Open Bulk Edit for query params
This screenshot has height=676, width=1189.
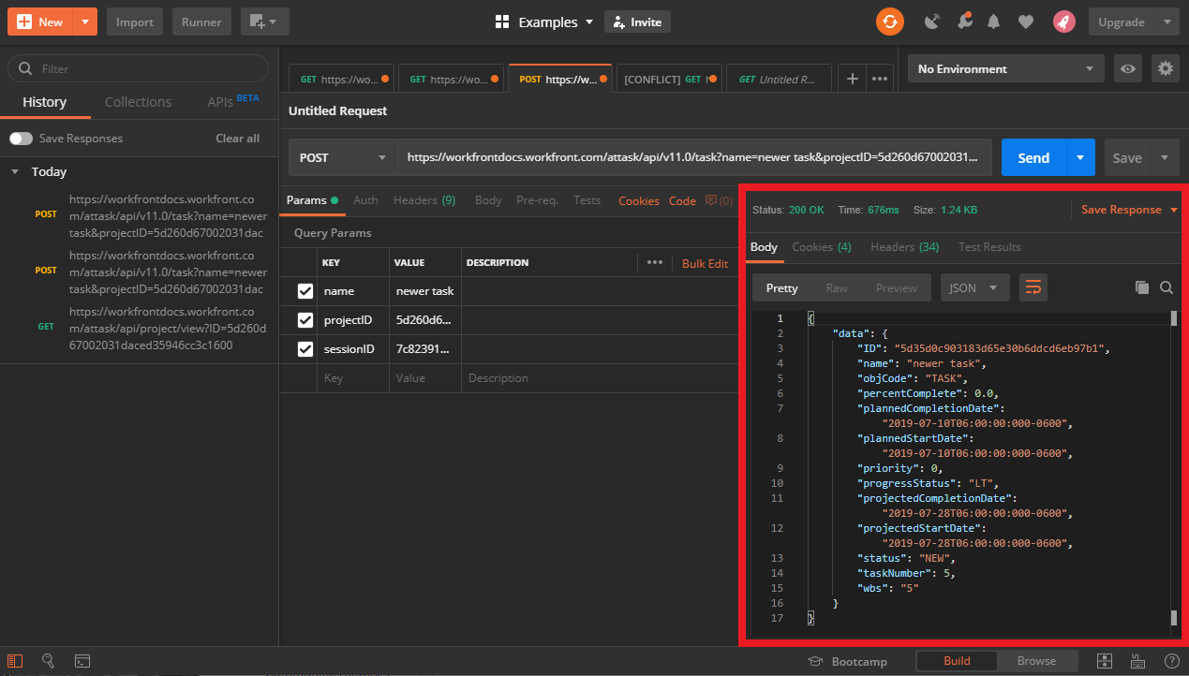[705, 263]
